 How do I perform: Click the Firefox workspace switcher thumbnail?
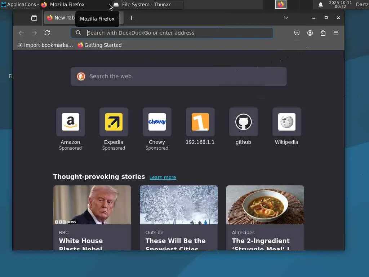[281, 4]
